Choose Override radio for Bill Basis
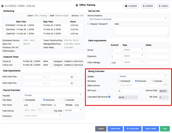Screen dimensions: 172x133 click(153, 81)
